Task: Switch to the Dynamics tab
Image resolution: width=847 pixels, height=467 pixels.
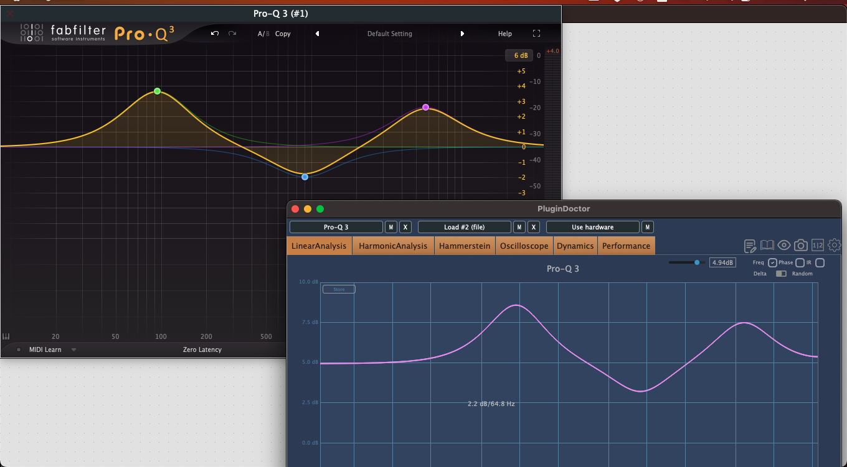Action: 575,246
